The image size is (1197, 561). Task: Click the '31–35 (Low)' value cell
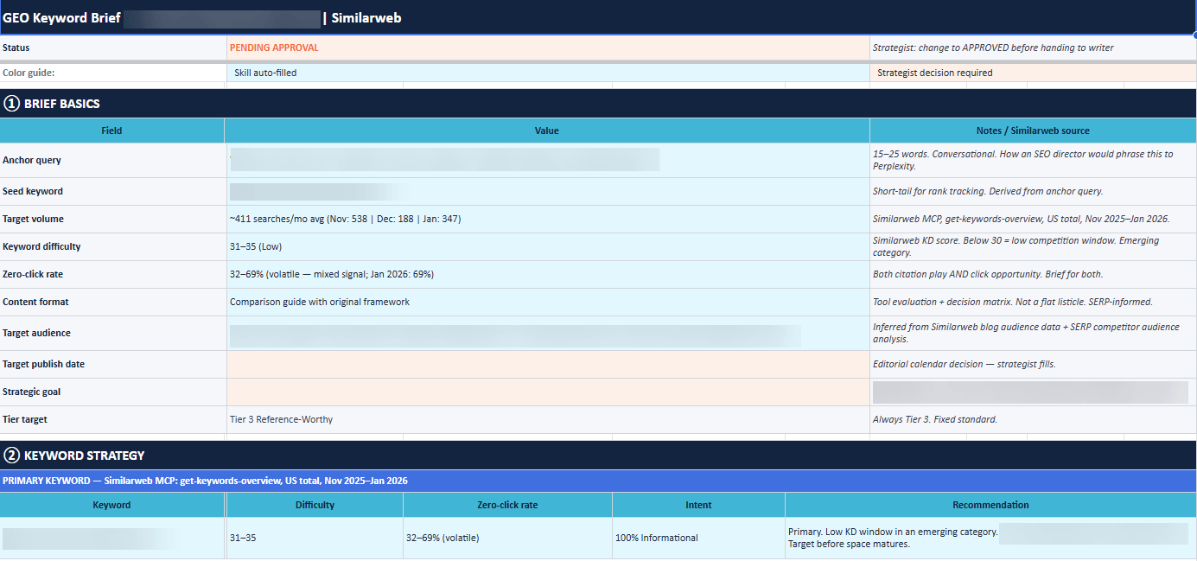tap(548, 246)
